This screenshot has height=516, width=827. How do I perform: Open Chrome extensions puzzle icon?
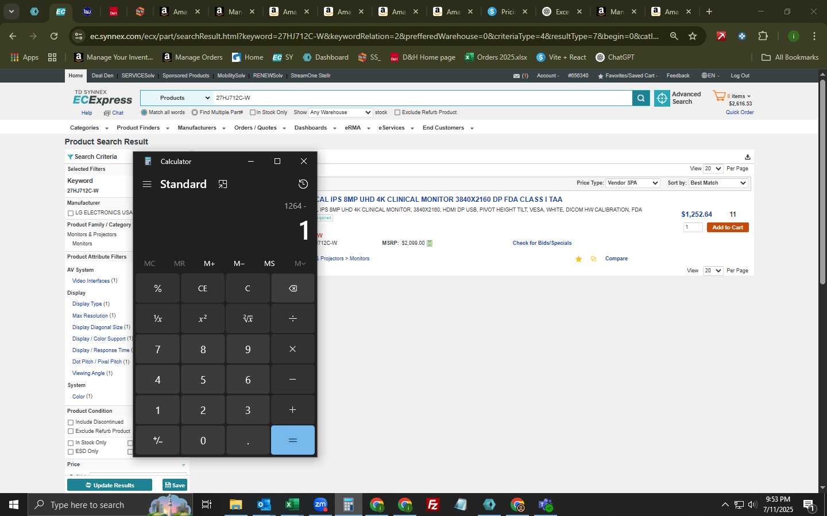[x=763, y=36]
